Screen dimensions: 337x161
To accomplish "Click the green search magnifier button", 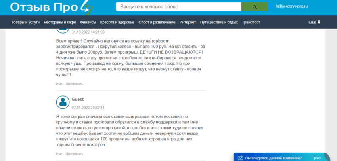I will 255,7.
